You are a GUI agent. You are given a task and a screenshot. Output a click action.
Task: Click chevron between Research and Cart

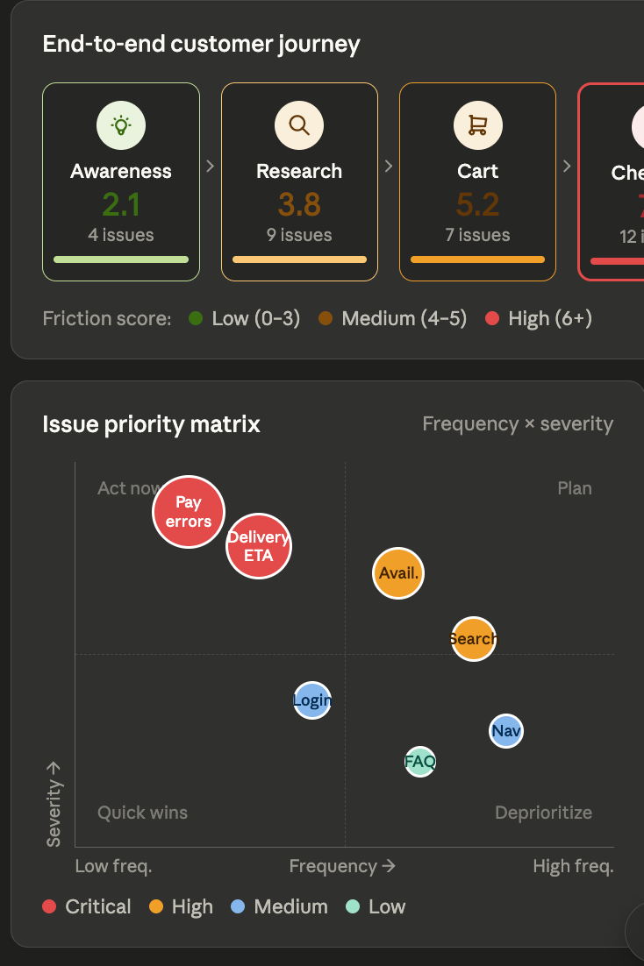click(389, 166)
